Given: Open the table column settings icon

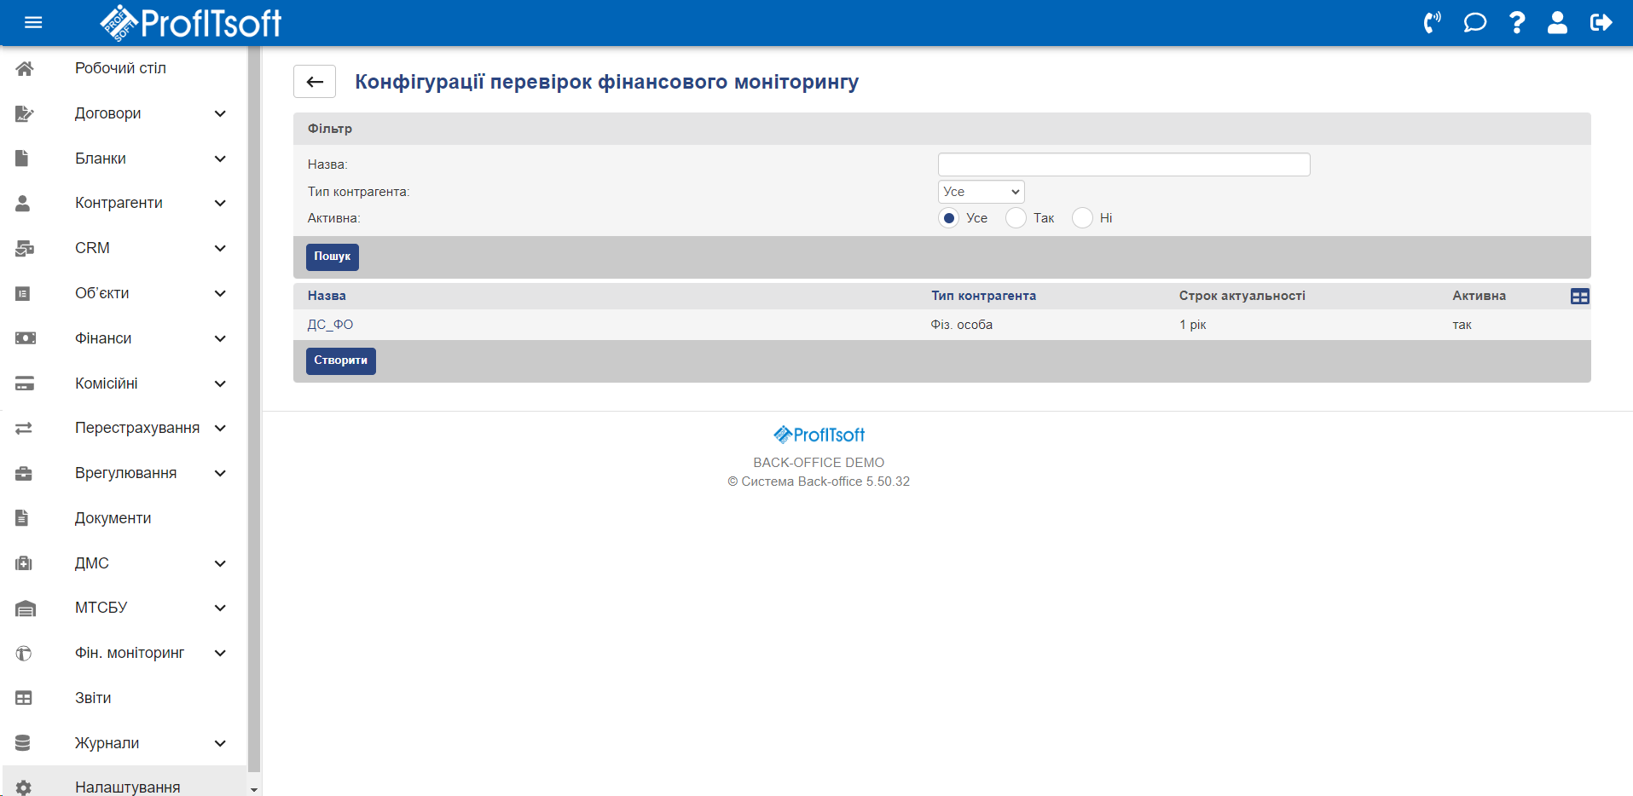Looking at the screenshot, I should [1579, 297].
